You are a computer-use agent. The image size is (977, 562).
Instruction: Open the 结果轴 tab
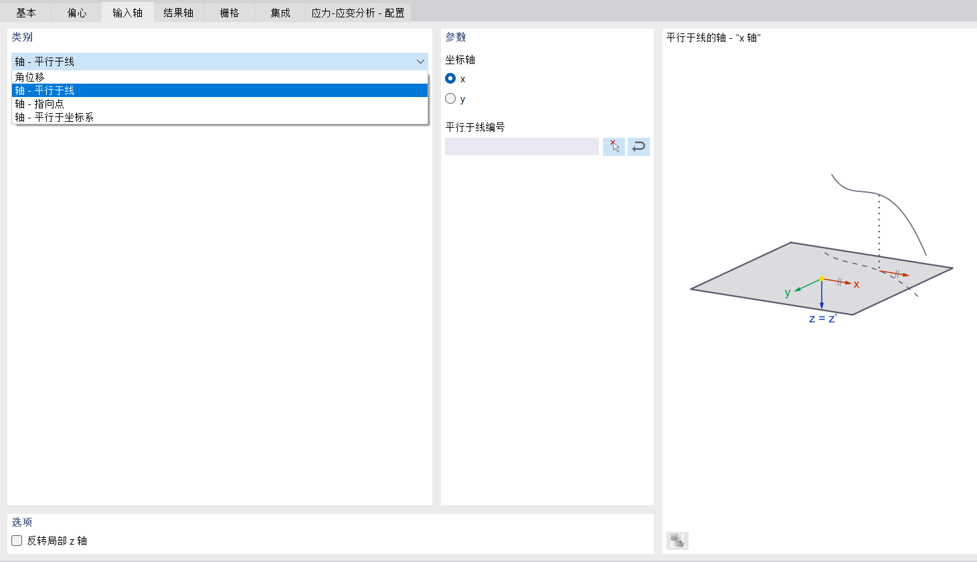pos(178,11)
